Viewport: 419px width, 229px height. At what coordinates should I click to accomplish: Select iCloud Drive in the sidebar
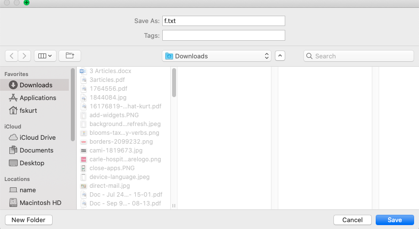pyautogui.click(x=35, y=138)
